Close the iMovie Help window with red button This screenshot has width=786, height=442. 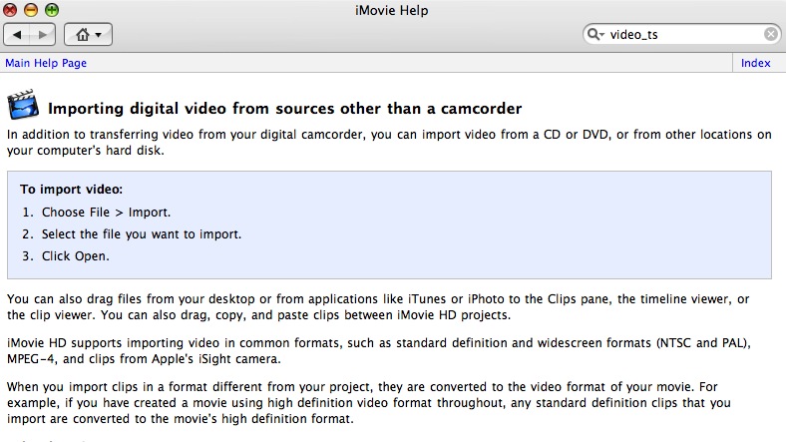(x=10, y=10)
